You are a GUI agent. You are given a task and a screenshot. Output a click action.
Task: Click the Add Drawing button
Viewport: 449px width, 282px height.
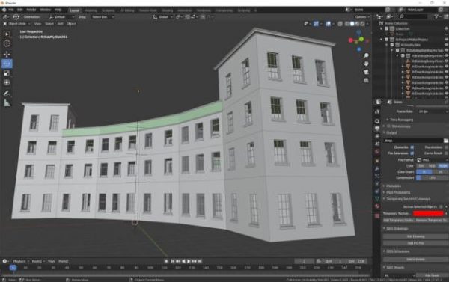click(415, 236)
